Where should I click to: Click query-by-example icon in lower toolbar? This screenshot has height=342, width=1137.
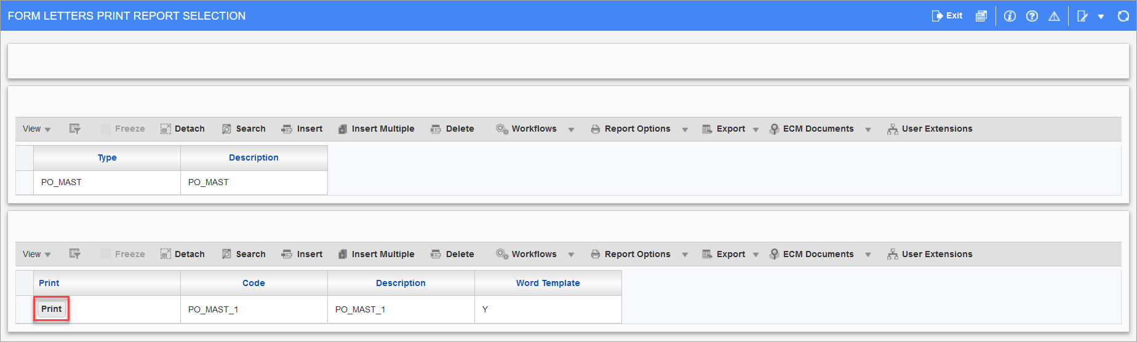point(75,254)
